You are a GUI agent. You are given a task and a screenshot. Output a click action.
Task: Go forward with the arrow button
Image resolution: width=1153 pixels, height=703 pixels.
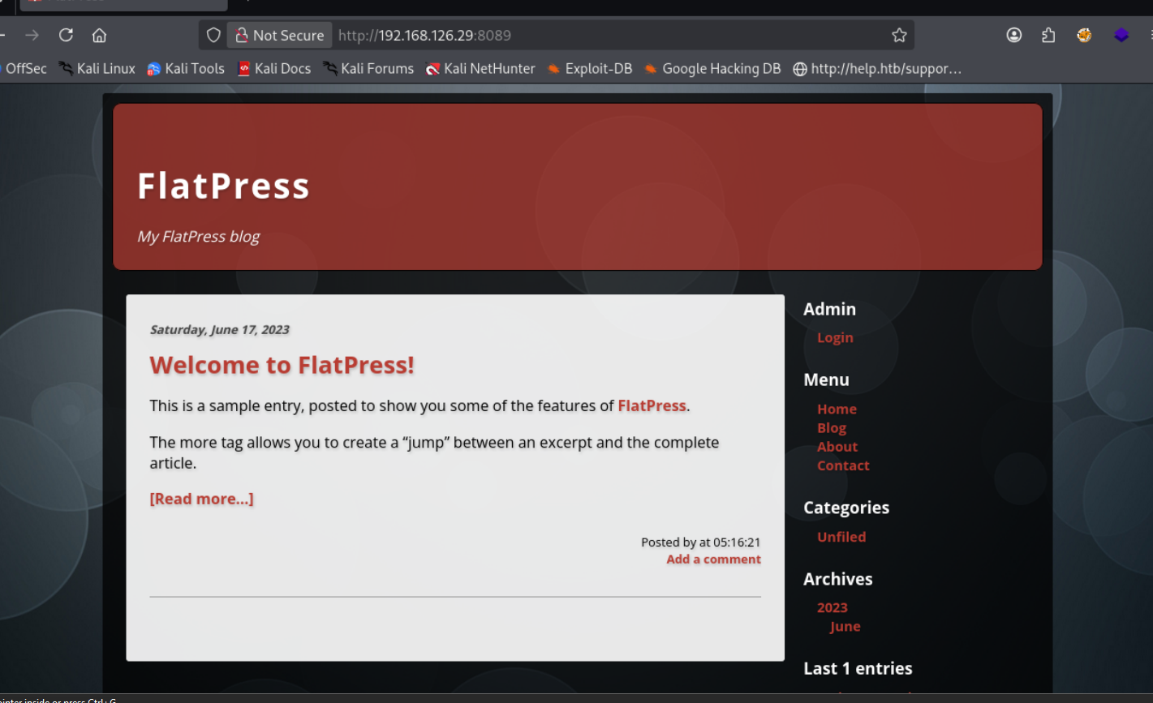tap(32, 35)
